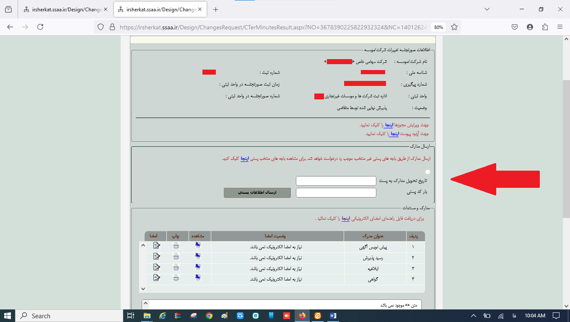570x322 pixels.
Task: Open the extensions puzzle icon
Action: (545, 27)
